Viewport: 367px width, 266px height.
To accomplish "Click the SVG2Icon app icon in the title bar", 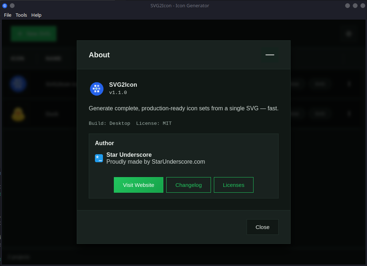I will (x=4, y=5).
